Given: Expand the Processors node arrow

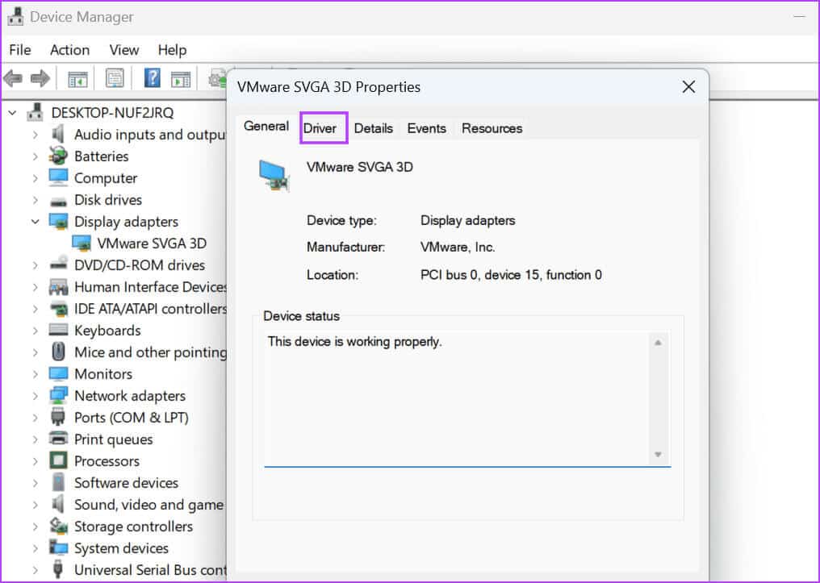Looking at the screenshot, I should 35,461.
